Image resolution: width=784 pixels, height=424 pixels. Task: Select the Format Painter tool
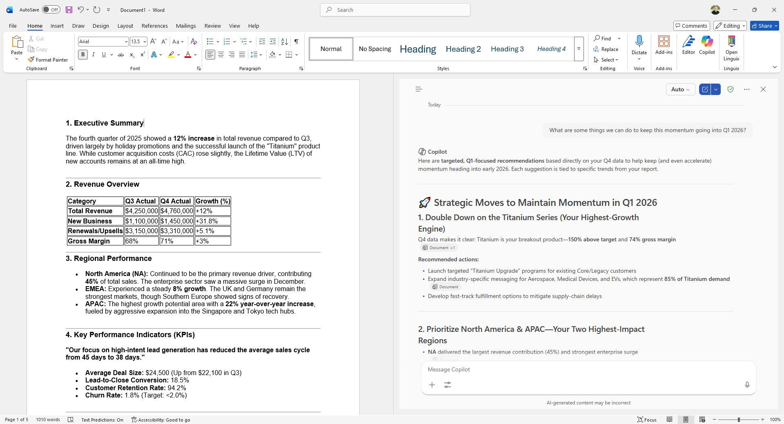tap(48, 60)
